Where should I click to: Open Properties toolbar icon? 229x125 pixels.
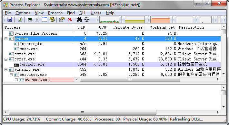click(x=62, y=19)
